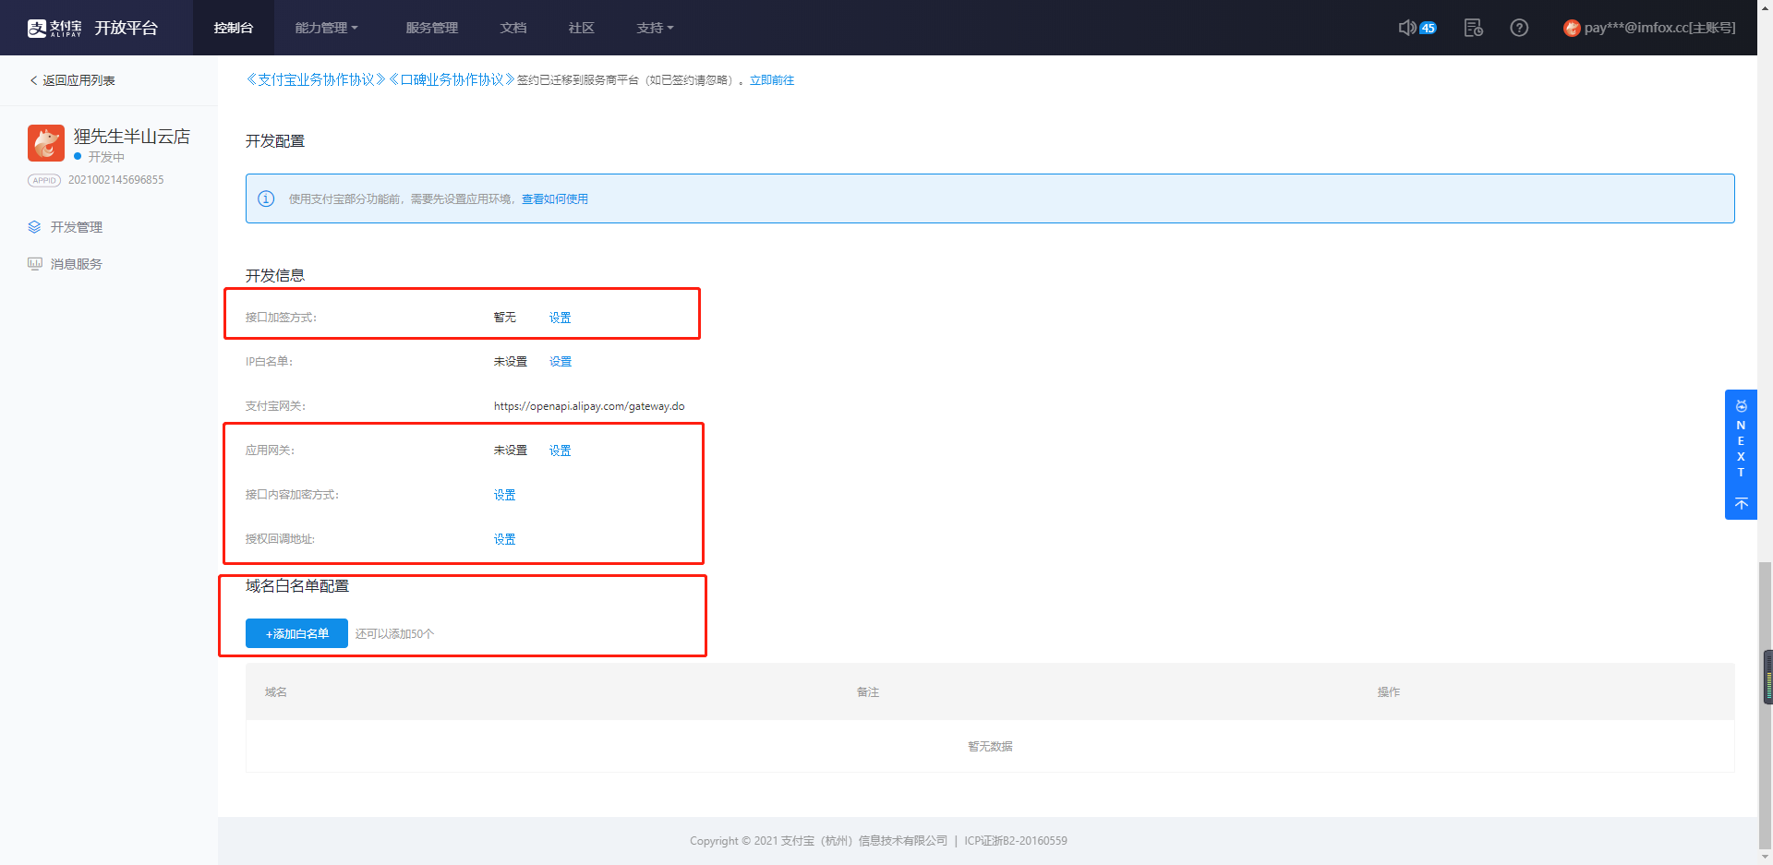
Task: Click the 还可以添加50个 hint text
Action: click(x=394, y=633)
